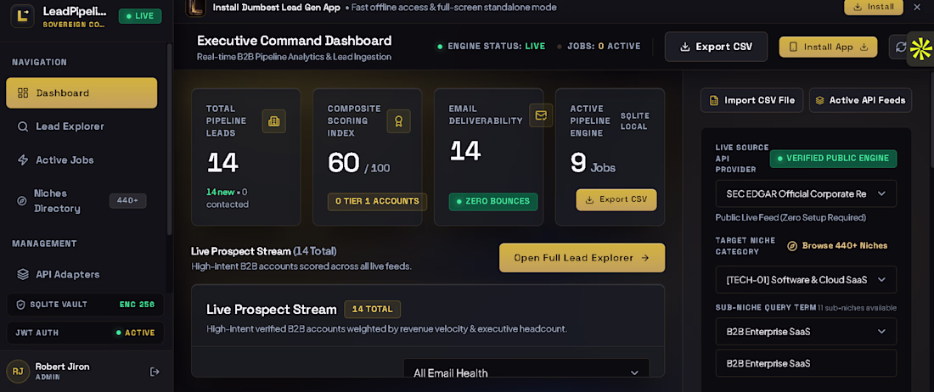Dismiss the install banner with the X
This screenshot has height=392, width=934.
(x=917, y=7)
